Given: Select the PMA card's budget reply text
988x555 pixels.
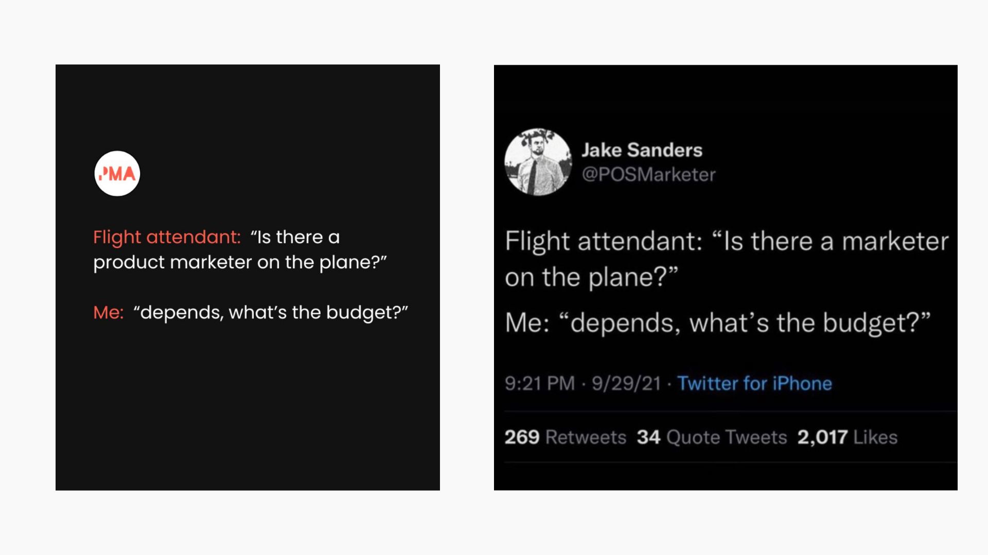Looking at the screenshot, I should coord(271,312).
